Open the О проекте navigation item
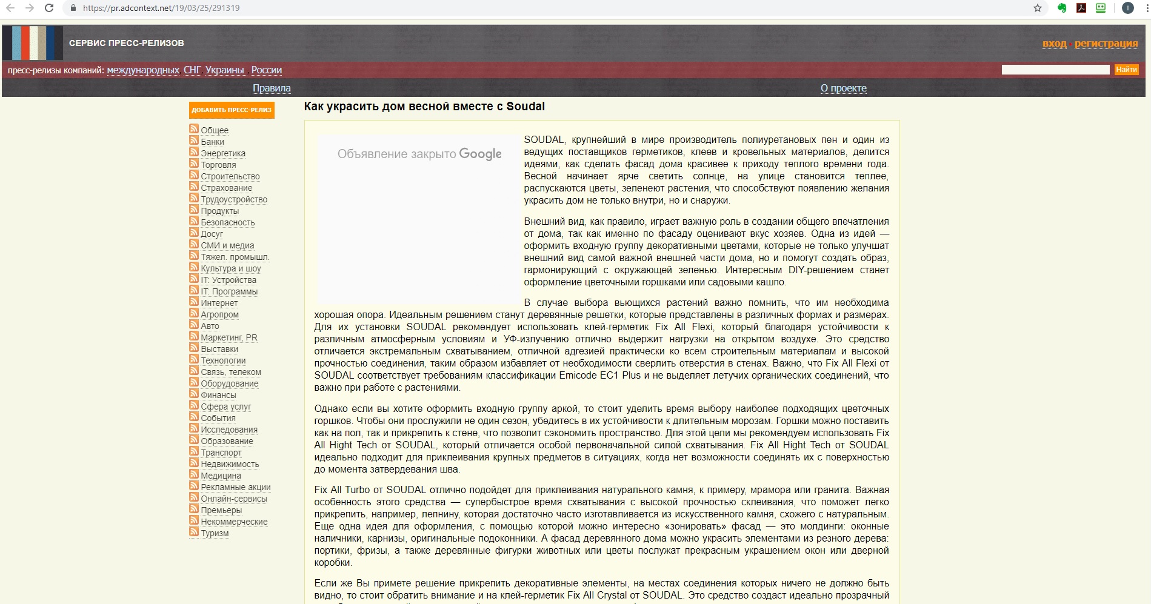The height and width of the screenshot is (604, 1151). point(844,88)
